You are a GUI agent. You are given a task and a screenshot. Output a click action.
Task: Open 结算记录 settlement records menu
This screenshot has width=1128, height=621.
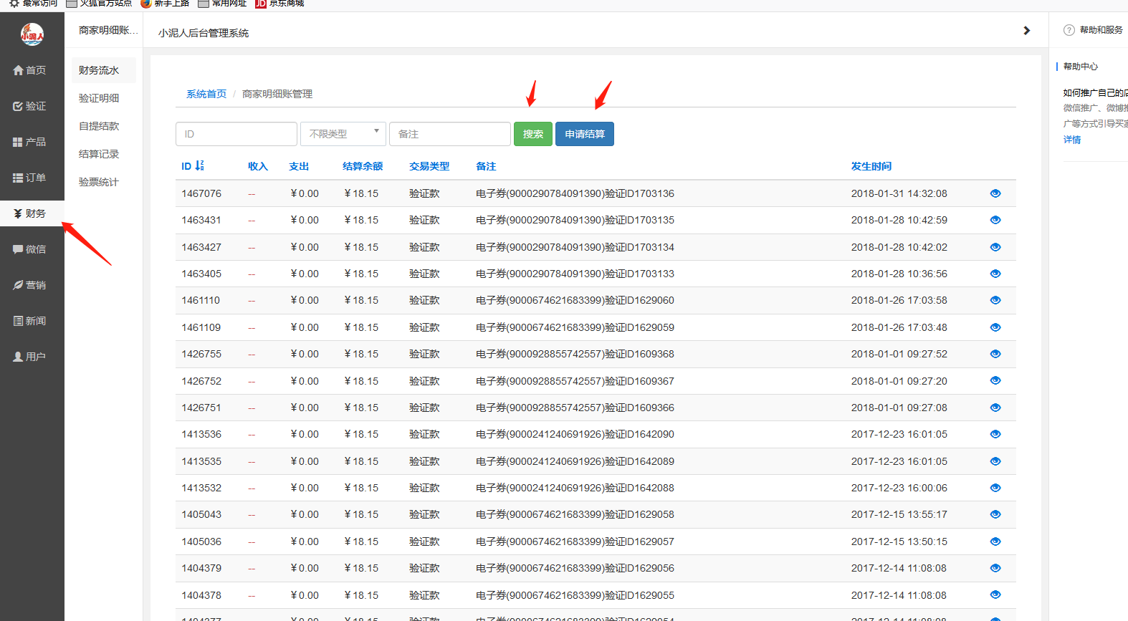pos(99,154)
